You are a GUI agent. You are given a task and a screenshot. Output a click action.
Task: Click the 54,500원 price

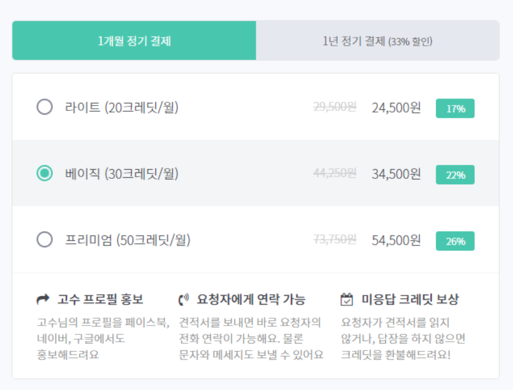pyautogui.click(x=396, y=240)
